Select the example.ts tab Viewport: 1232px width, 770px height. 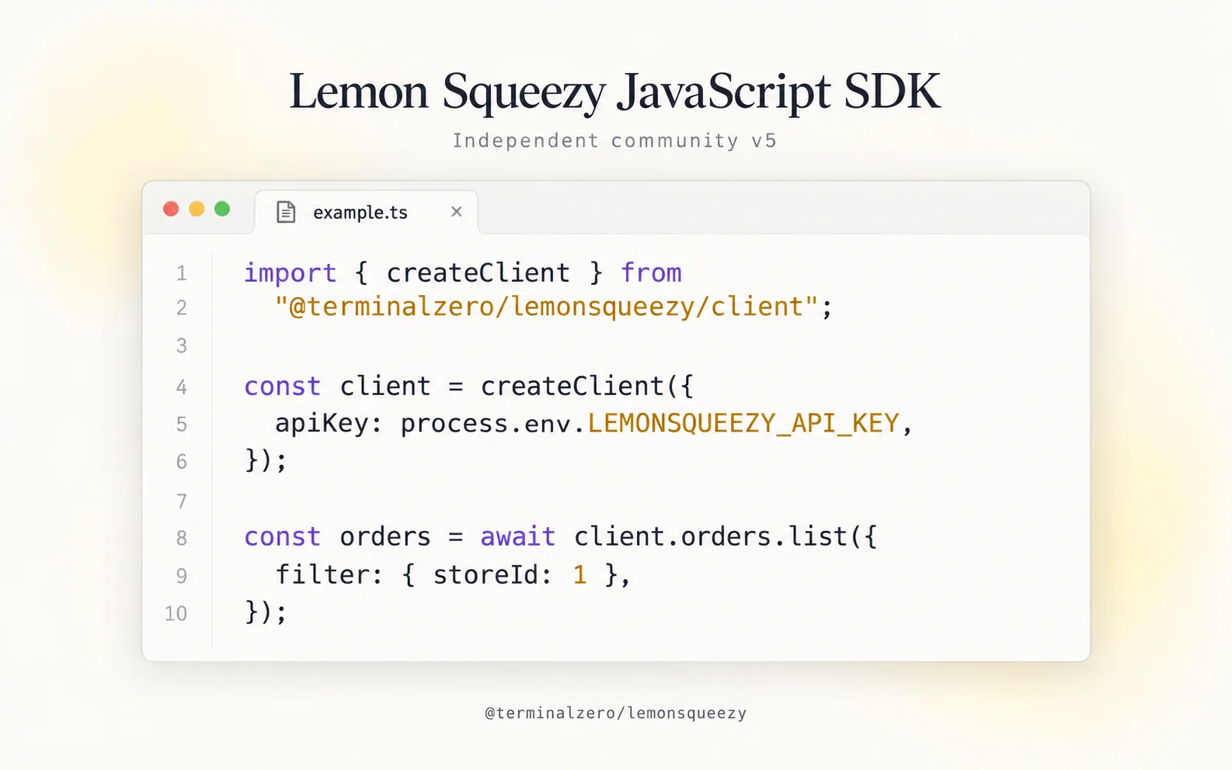[x=366, y=212]
